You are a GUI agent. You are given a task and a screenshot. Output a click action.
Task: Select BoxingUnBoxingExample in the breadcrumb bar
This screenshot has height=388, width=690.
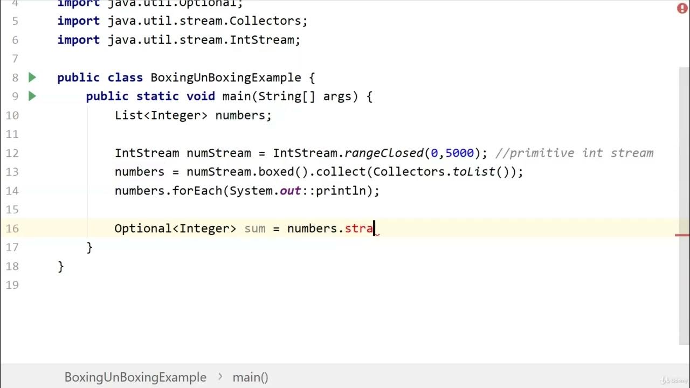[x=135, y=377]
